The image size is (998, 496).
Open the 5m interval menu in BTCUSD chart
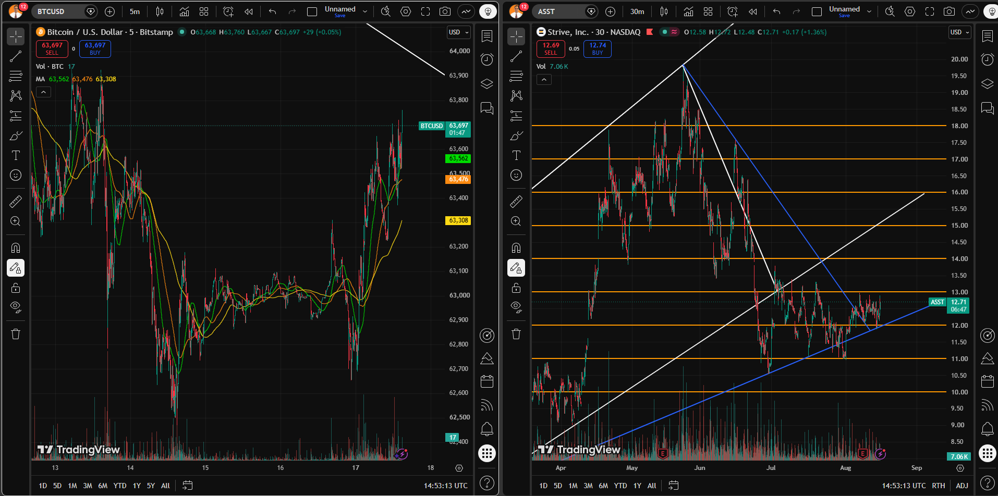pyautogui.click(x=135, y=11)
